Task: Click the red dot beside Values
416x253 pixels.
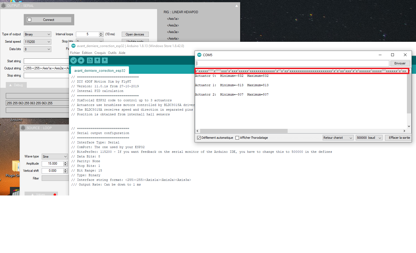Action: (55, 195)
